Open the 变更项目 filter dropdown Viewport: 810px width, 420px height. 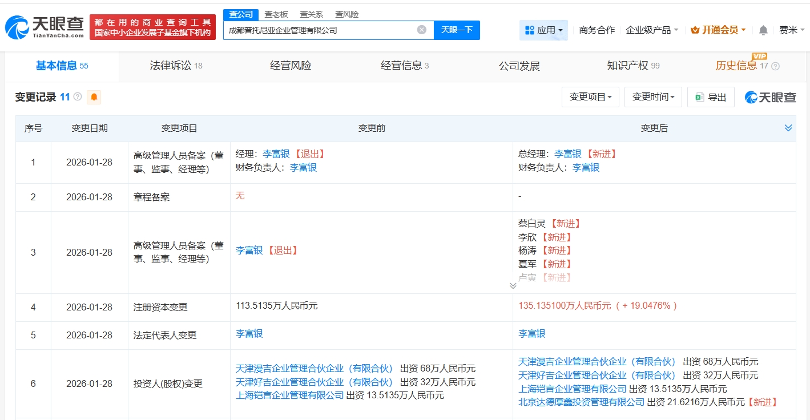pos(590,97)
